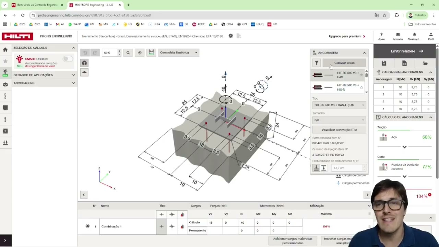Expand Corte result details chevron
The image size is (439, 247).
pyautogui.click(x=404, y=176)
